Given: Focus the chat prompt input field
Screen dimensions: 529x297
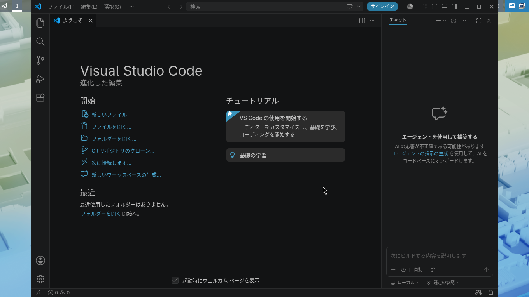Looking at the screenshot, I should pos(440,256).
